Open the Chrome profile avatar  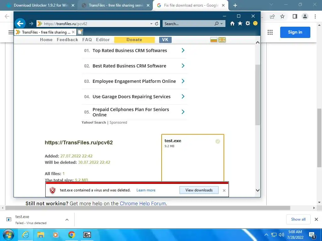point(305,16)
